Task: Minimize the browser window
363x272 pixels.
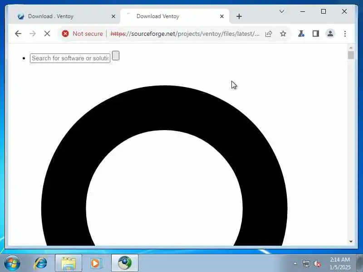Action: click(303, 11)
